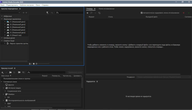
Task: Open the Справка menu
Action: point(45,5)
